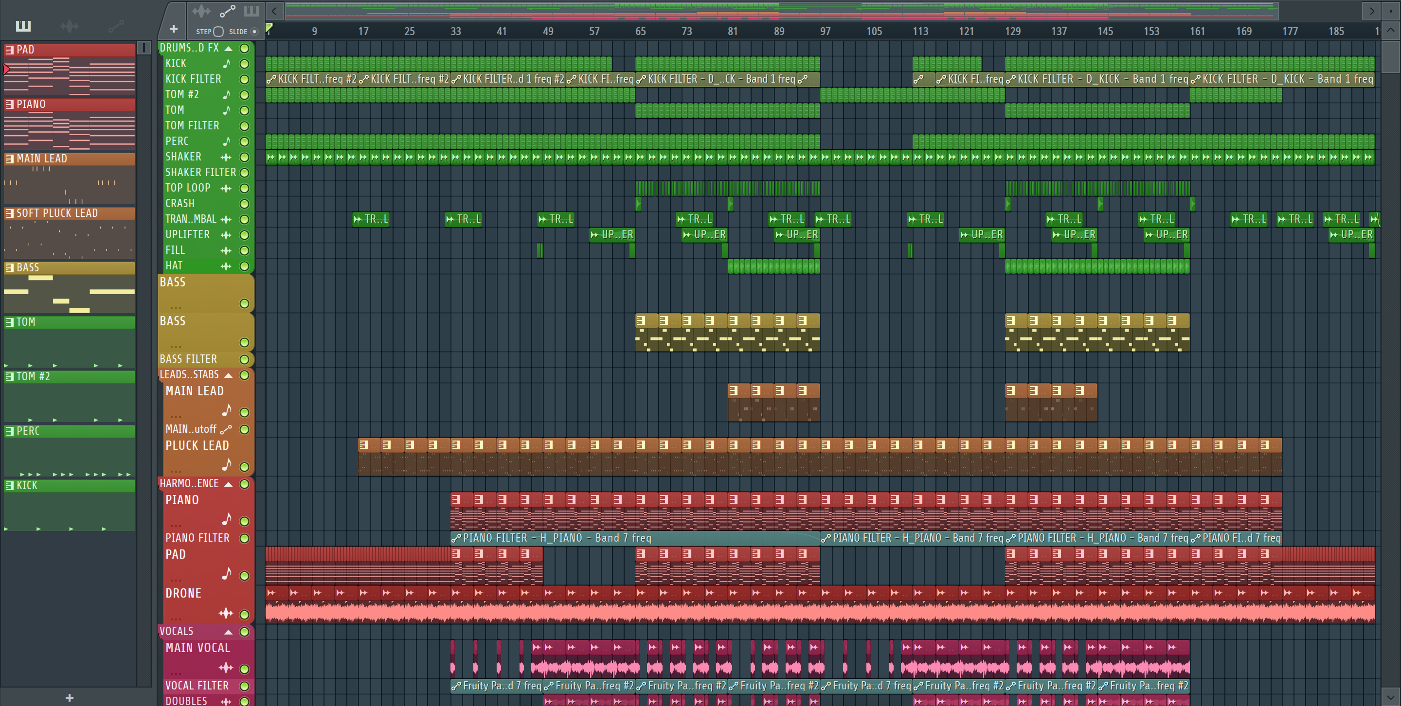Collapse the VOCALS group track
This screenshot has height=706, width=1401.
229,632
